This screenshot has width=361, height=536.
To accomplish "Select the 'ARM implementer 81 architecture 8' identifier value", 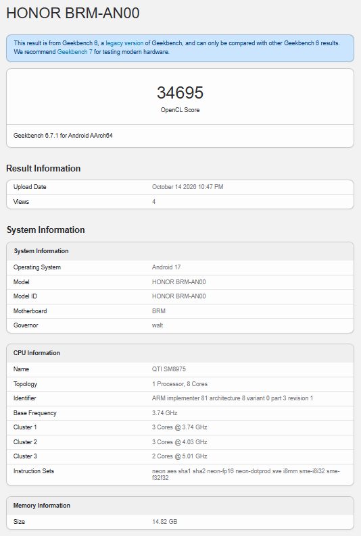I will (233, 398).
